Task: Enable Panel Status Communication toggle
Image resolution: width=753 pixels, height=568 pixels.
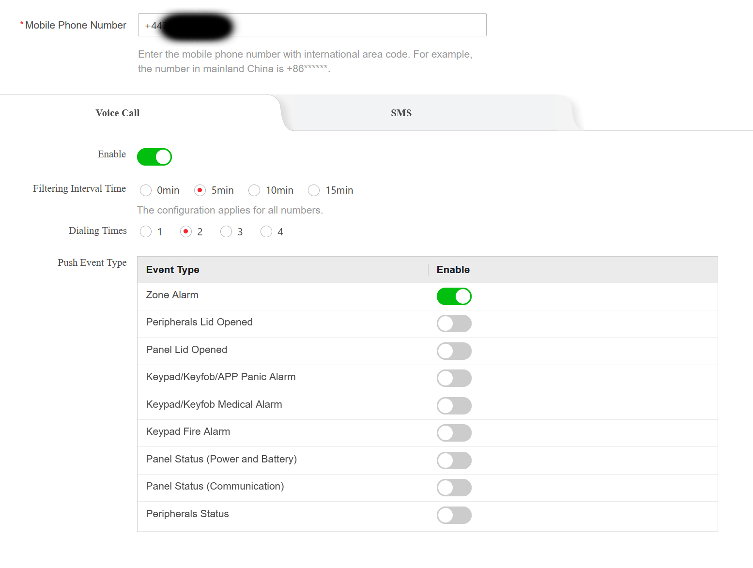Action: point(454,488)
